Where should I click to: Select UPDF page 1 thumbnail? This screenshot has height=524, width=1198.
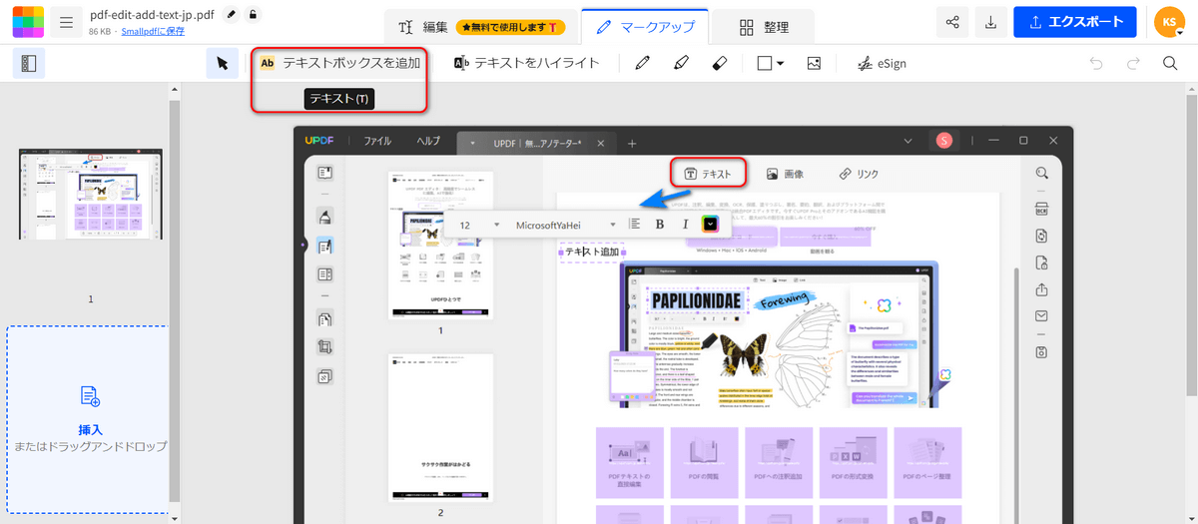coord(440,245)
